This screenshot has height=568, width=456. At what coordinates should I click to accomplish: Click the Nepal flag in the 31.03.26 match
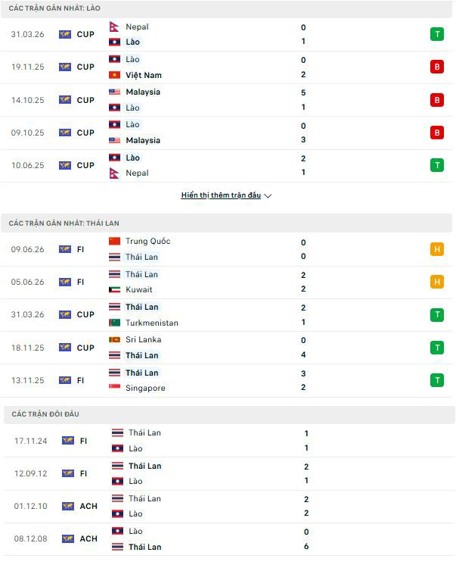click(114, 27)
